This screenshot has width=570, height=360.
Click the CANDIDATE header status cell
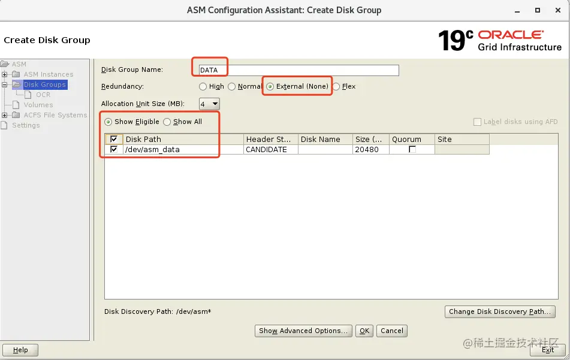(271, 150)
